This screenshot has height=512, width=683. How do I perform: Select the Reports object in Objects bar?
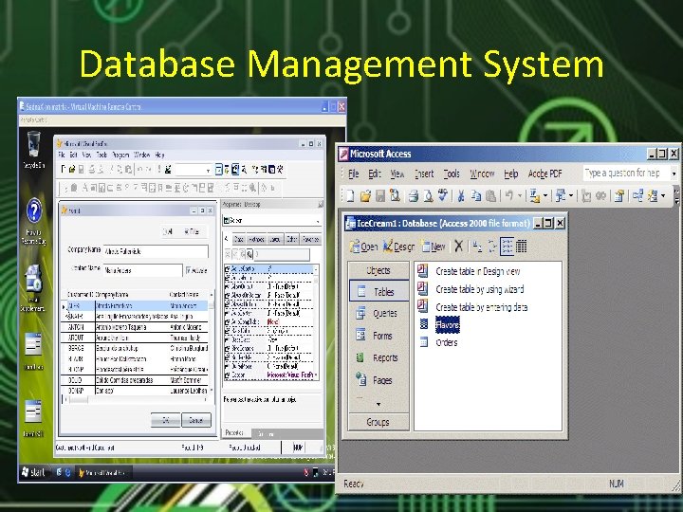pyautogui.click(x=378, y=357)
